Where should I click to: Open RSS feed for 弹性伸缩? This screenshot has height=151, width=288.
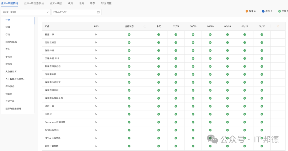click(95, 50)
